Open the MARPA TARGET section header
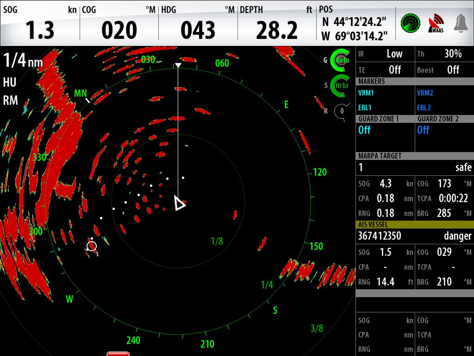The height and width of the screenshot is (356, 474). 415,156
